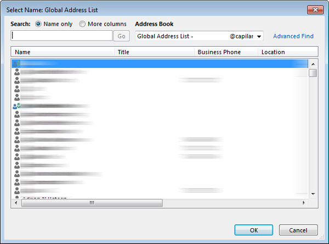This screenshot has width=329, height=244.
Task: Open the Address Book dropdown list
Action: (x=259, y=36)
